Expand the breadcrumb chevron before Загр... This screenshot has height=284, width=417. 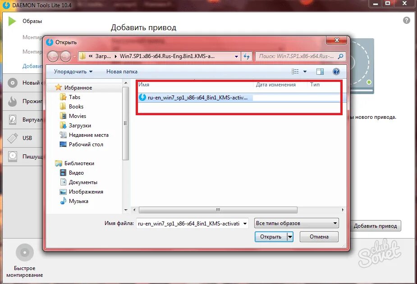[91, 56]
